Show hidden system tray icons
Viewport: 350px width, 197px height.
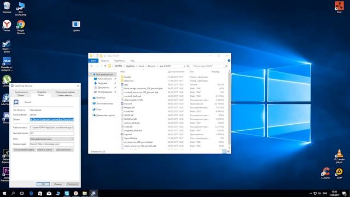[x=311, y=193]
